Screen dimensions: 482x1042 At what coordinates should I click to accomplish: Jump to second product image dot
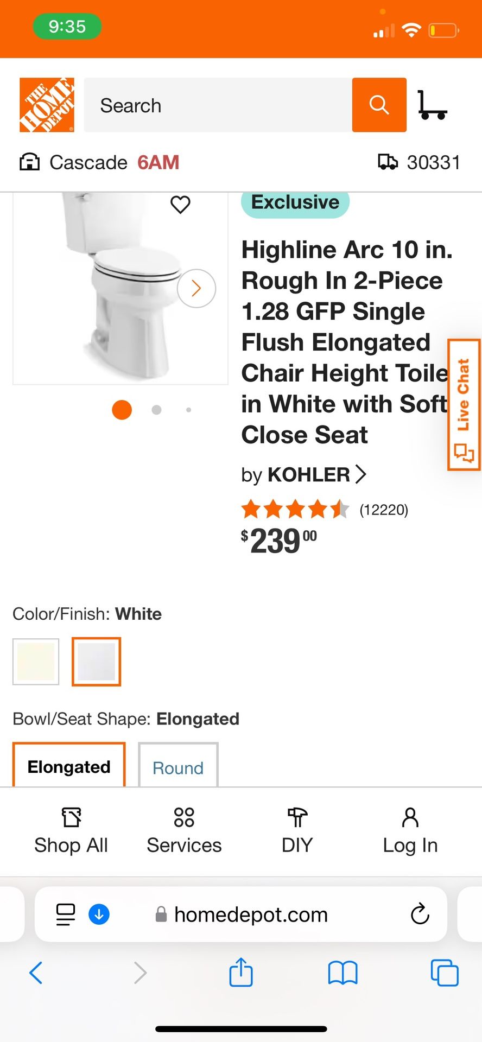[x=156, y=410]
